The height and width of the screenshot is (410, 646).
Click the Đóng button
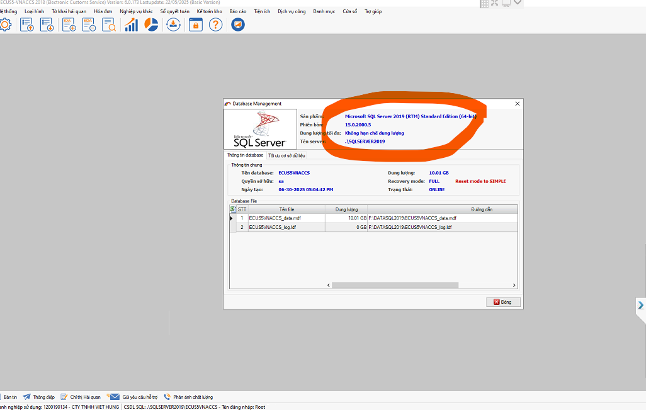(503, 302)
